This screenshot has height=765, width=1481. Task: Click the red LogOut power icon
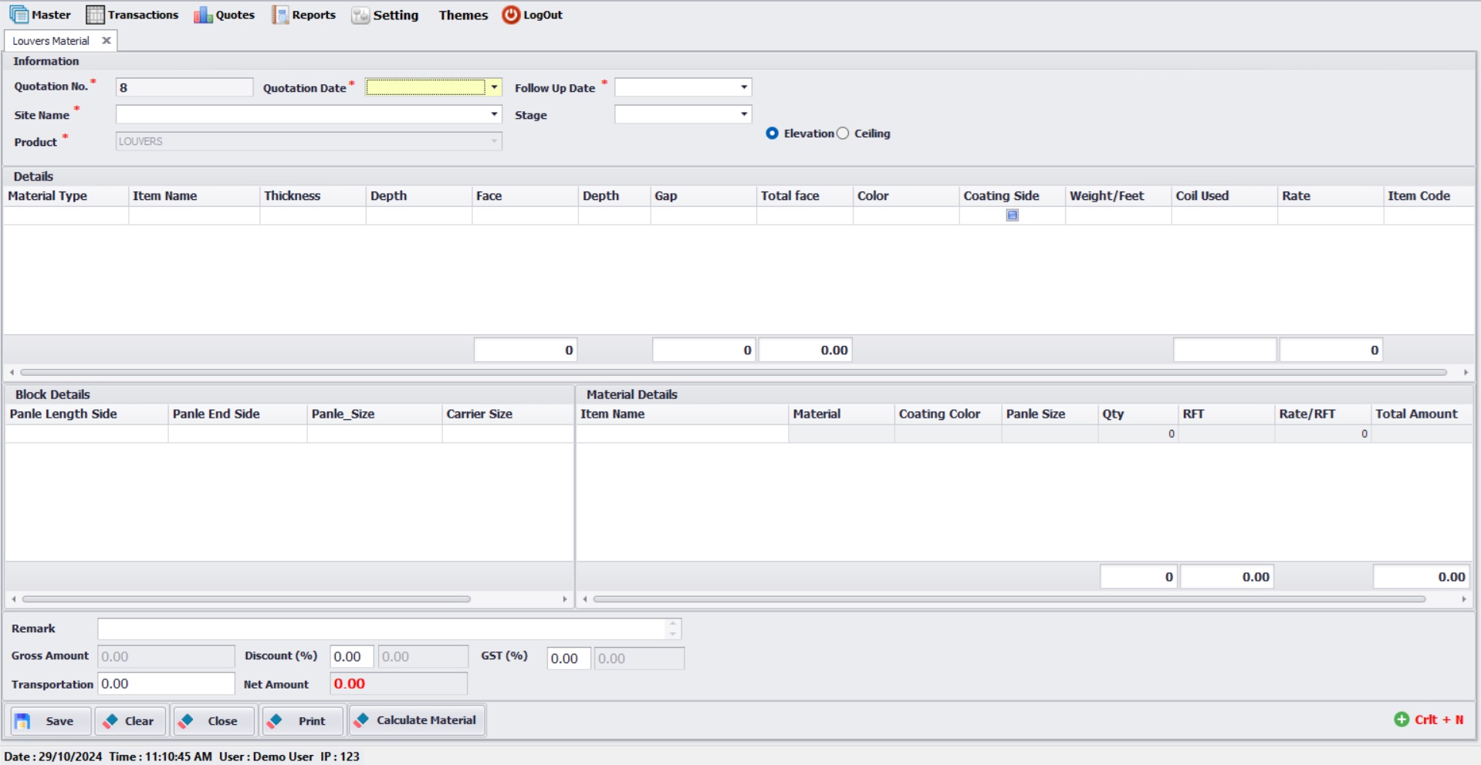(x=511, y=15)
